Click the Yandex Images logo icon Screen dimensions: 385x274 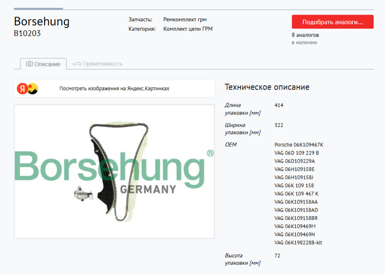pyautogui.click(x=27, y=88)
